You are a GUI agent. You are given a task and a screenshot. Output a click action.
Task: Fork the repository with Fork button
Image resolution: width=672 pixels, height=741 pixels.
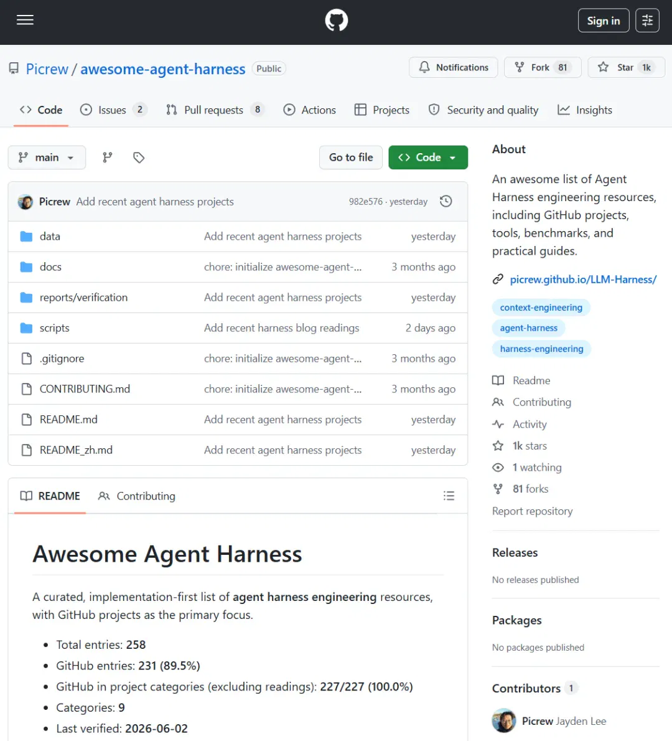(x=543, y=67)
